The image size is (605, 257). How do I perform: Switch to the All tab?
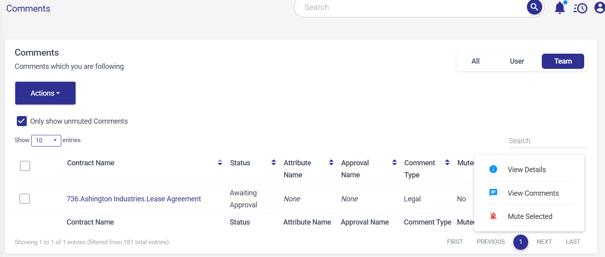pyautogui.click(x=475, y=61)
